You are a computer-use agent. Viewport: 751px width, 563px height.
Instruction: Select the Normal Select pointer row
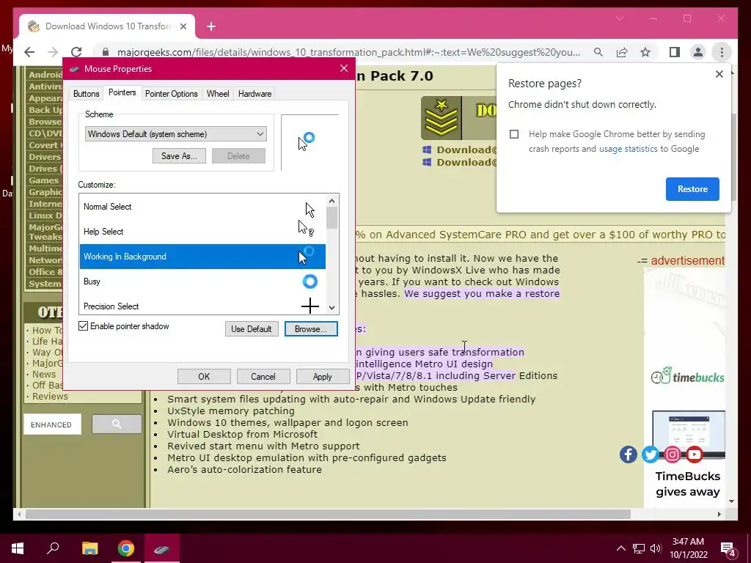tap(202, 207)
